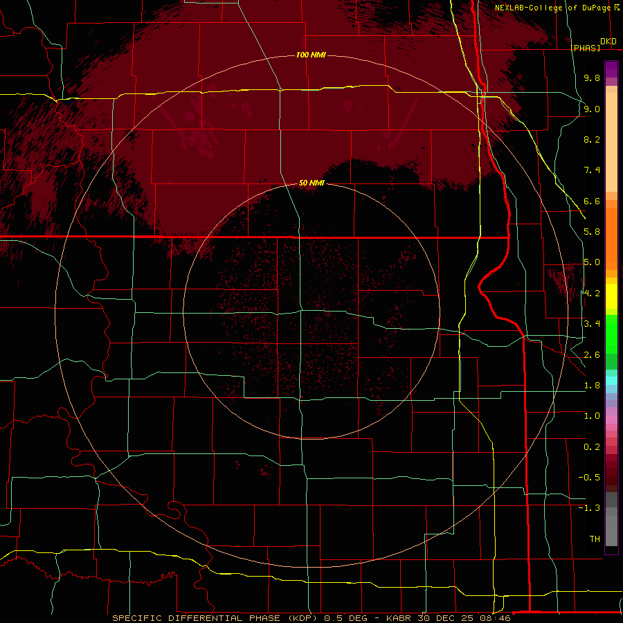Image resolution: width=623 pixels, height=623 pixels.
Task: Click the orange segment of the color bar
Action: click(611, 238)
